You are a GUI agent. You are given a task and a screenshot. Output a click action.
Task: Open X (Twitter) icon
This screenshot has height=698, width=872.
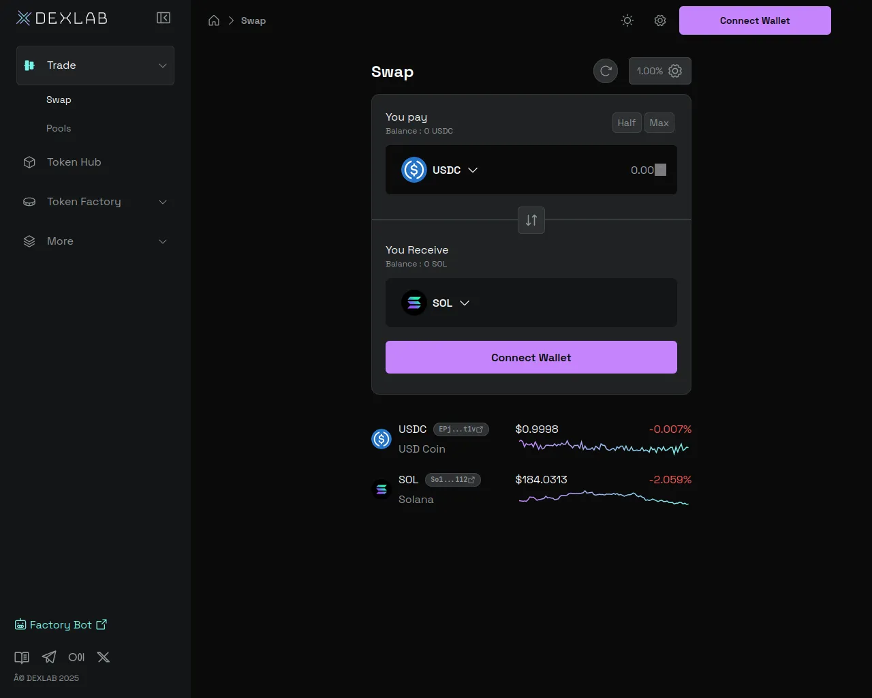(104, 657)
